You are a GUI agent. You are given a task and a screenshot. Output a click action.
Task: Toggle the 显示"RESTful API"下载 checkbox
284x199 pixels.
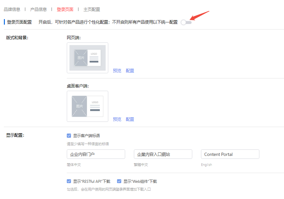pos(69,181)
